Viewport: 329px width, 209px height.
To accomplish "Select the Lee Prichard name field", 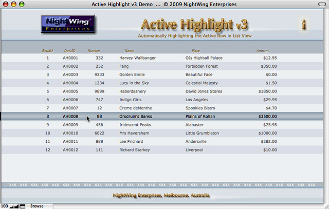I will pyautogui.click(x=131, y=142).
